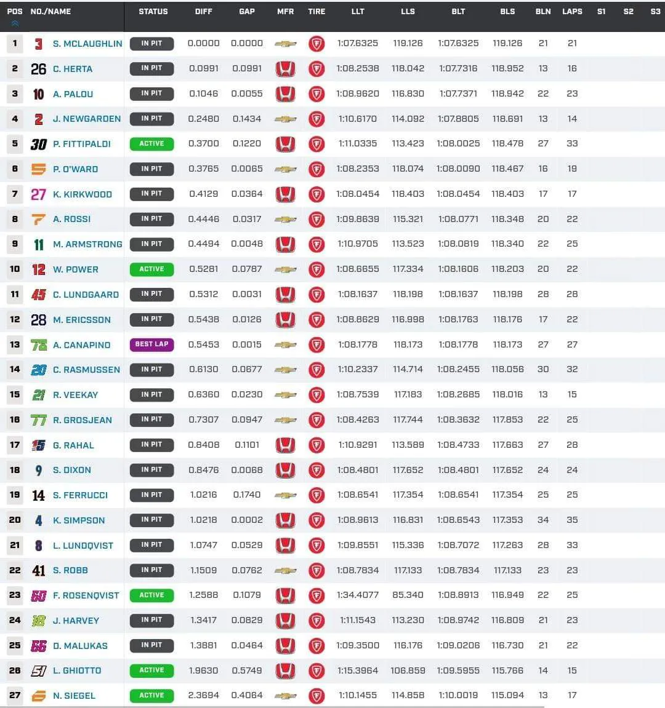
Task: Click Chevrolet logo in S. McLaughlin's row
Action: 285,44
